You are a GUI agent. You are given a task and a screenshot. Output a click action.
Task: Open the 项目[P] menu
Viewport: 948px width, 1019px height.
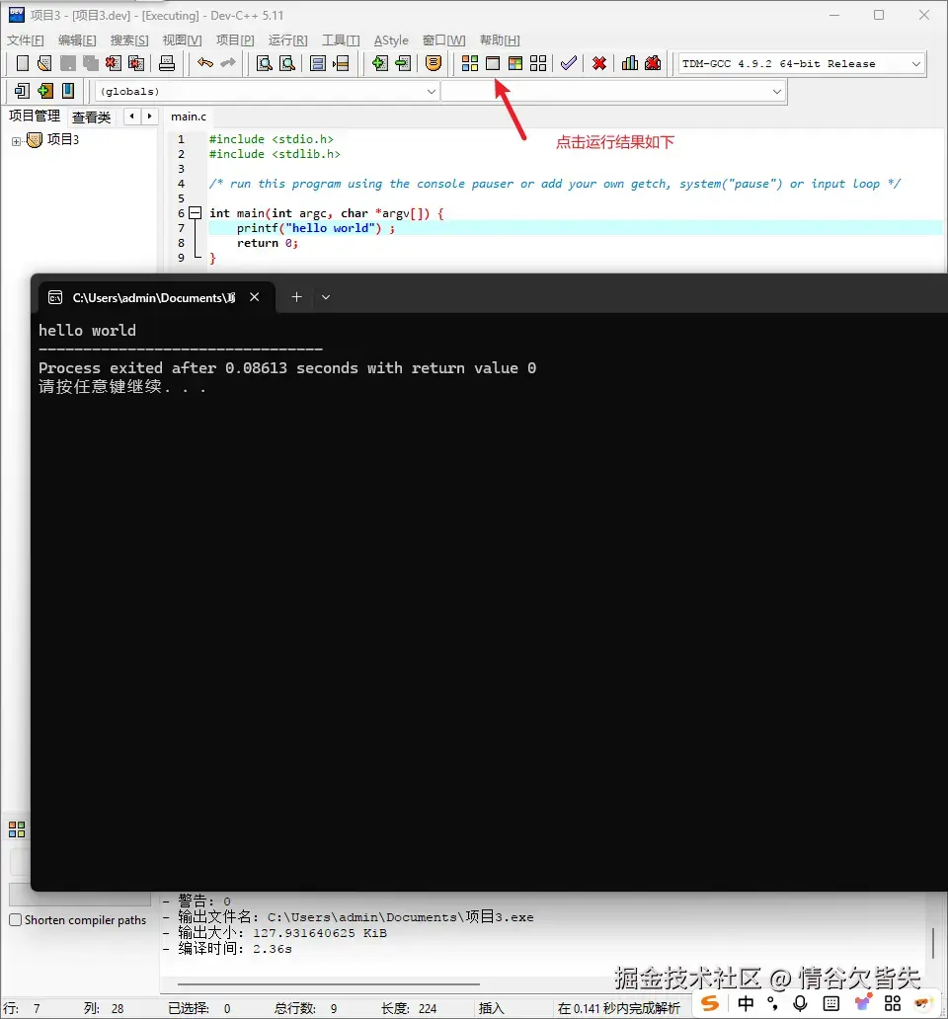235,40
